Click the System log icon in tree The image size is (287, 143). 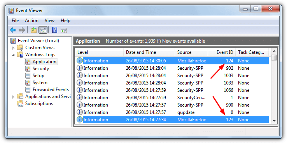[28, 83]
